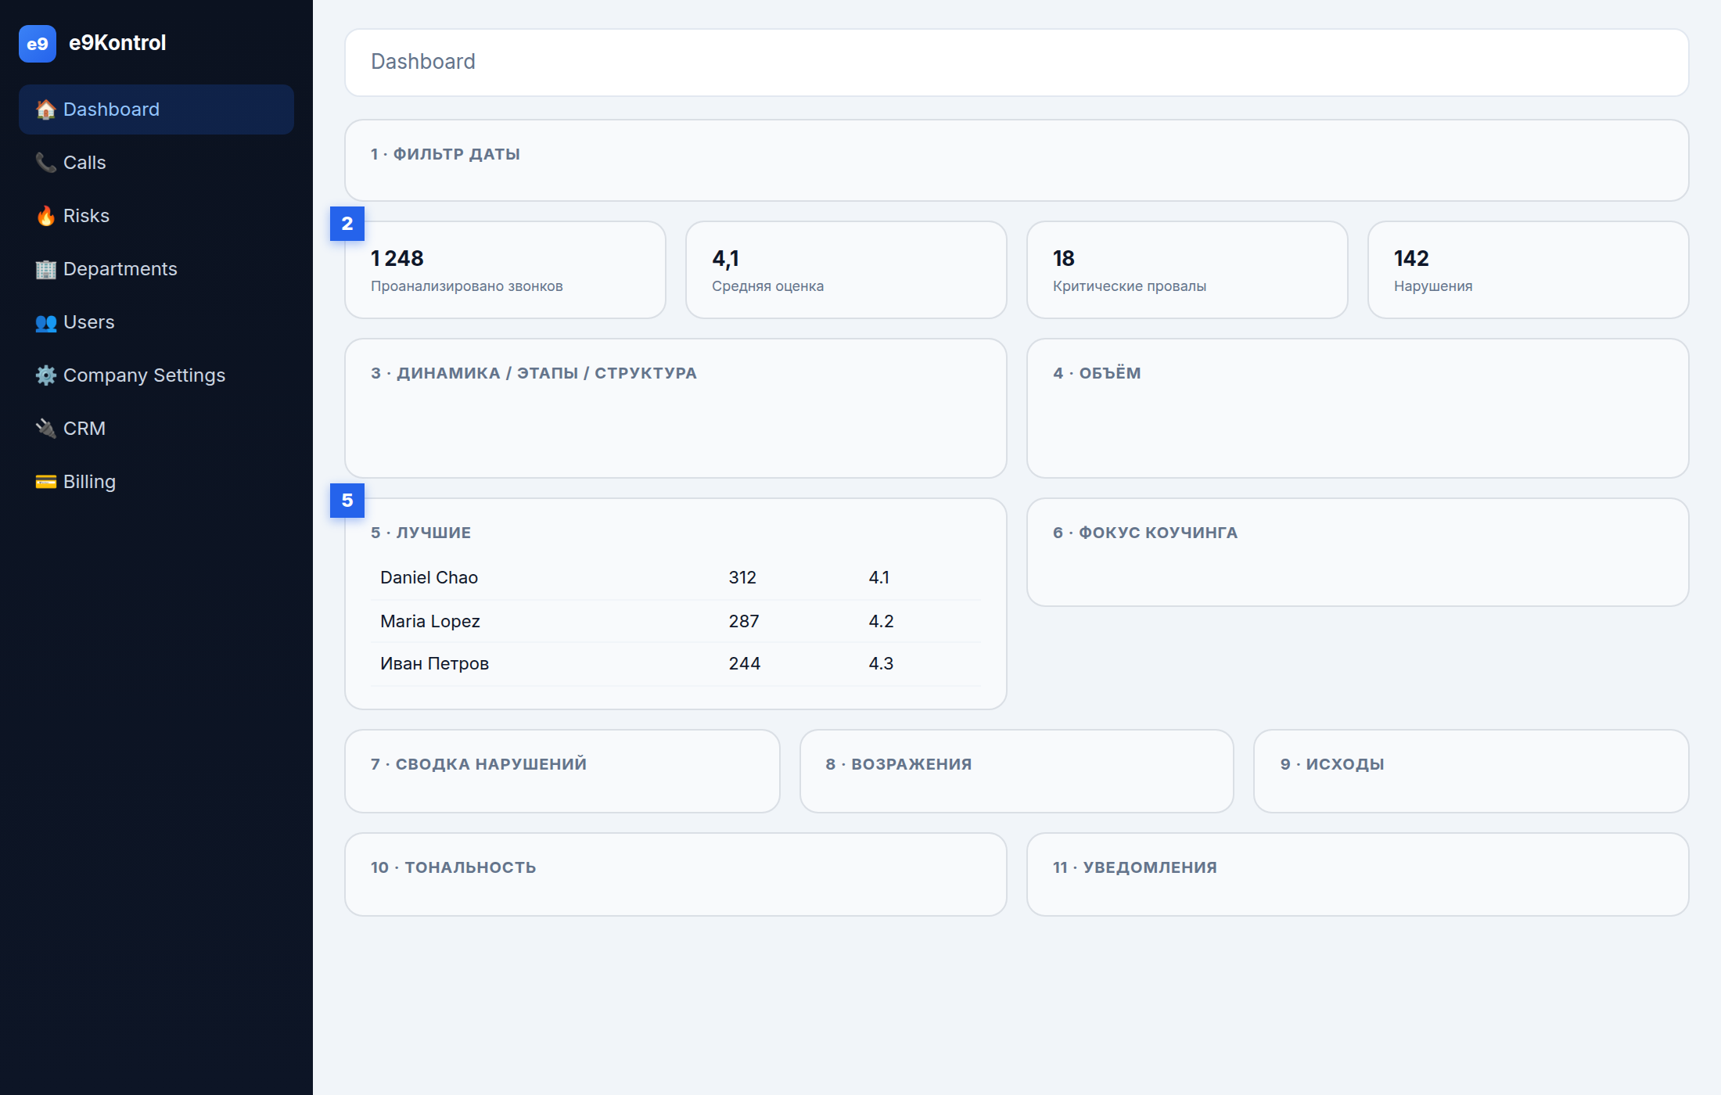This screenshot has width=1721, height=1095.
Task: Click the Company Settings gear icon
Action: 46,375
